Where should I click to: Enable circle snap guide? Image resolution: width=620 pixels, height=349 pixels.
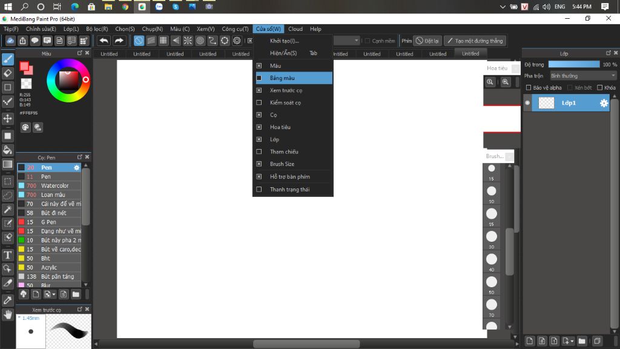click(x=200, y=41)
